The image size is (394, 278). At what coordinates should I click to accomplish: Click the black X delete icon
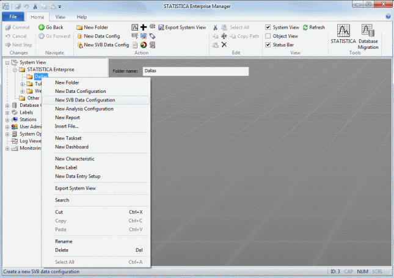(224, 45)
